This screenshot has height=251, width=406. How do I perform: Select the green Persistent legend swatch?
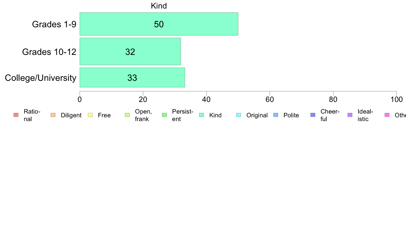(164, 115)
